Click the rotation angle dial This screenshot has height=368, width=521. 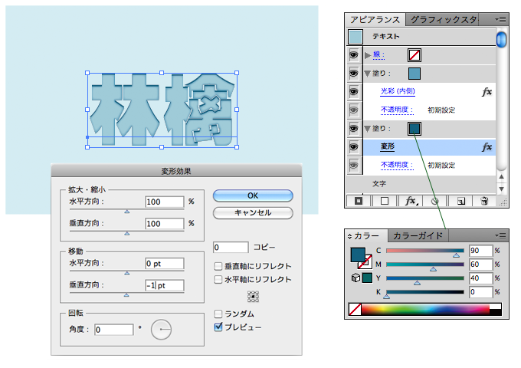pos(161,330)
